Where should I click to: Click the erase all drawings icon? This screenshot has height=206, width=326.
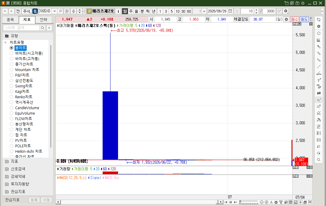319,87
